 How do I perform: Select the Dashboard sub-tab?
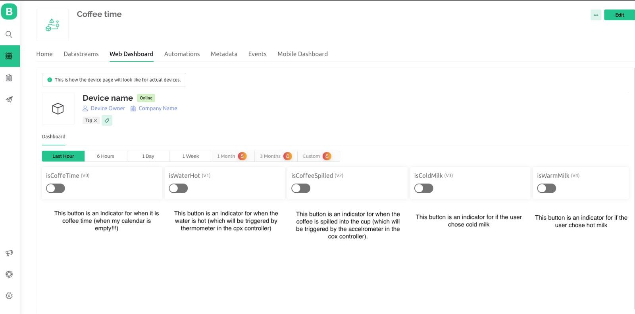(54, 137)
